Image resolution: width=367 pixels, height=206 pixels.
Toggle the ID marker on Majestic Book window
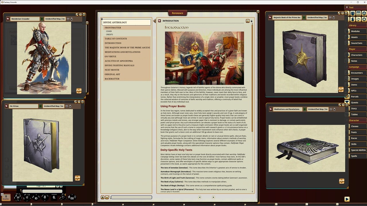coord(304,17)
